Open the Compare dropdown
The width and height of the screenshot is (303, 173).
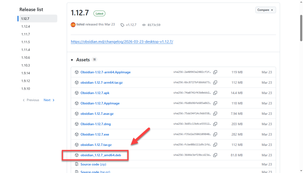265,10
